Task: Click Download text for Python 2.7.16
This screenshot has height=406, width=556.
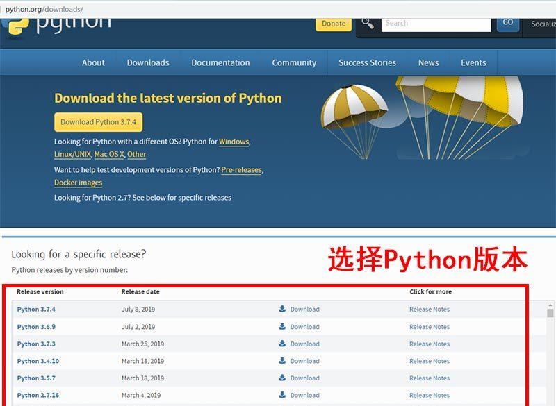Action: click(304, 395)
